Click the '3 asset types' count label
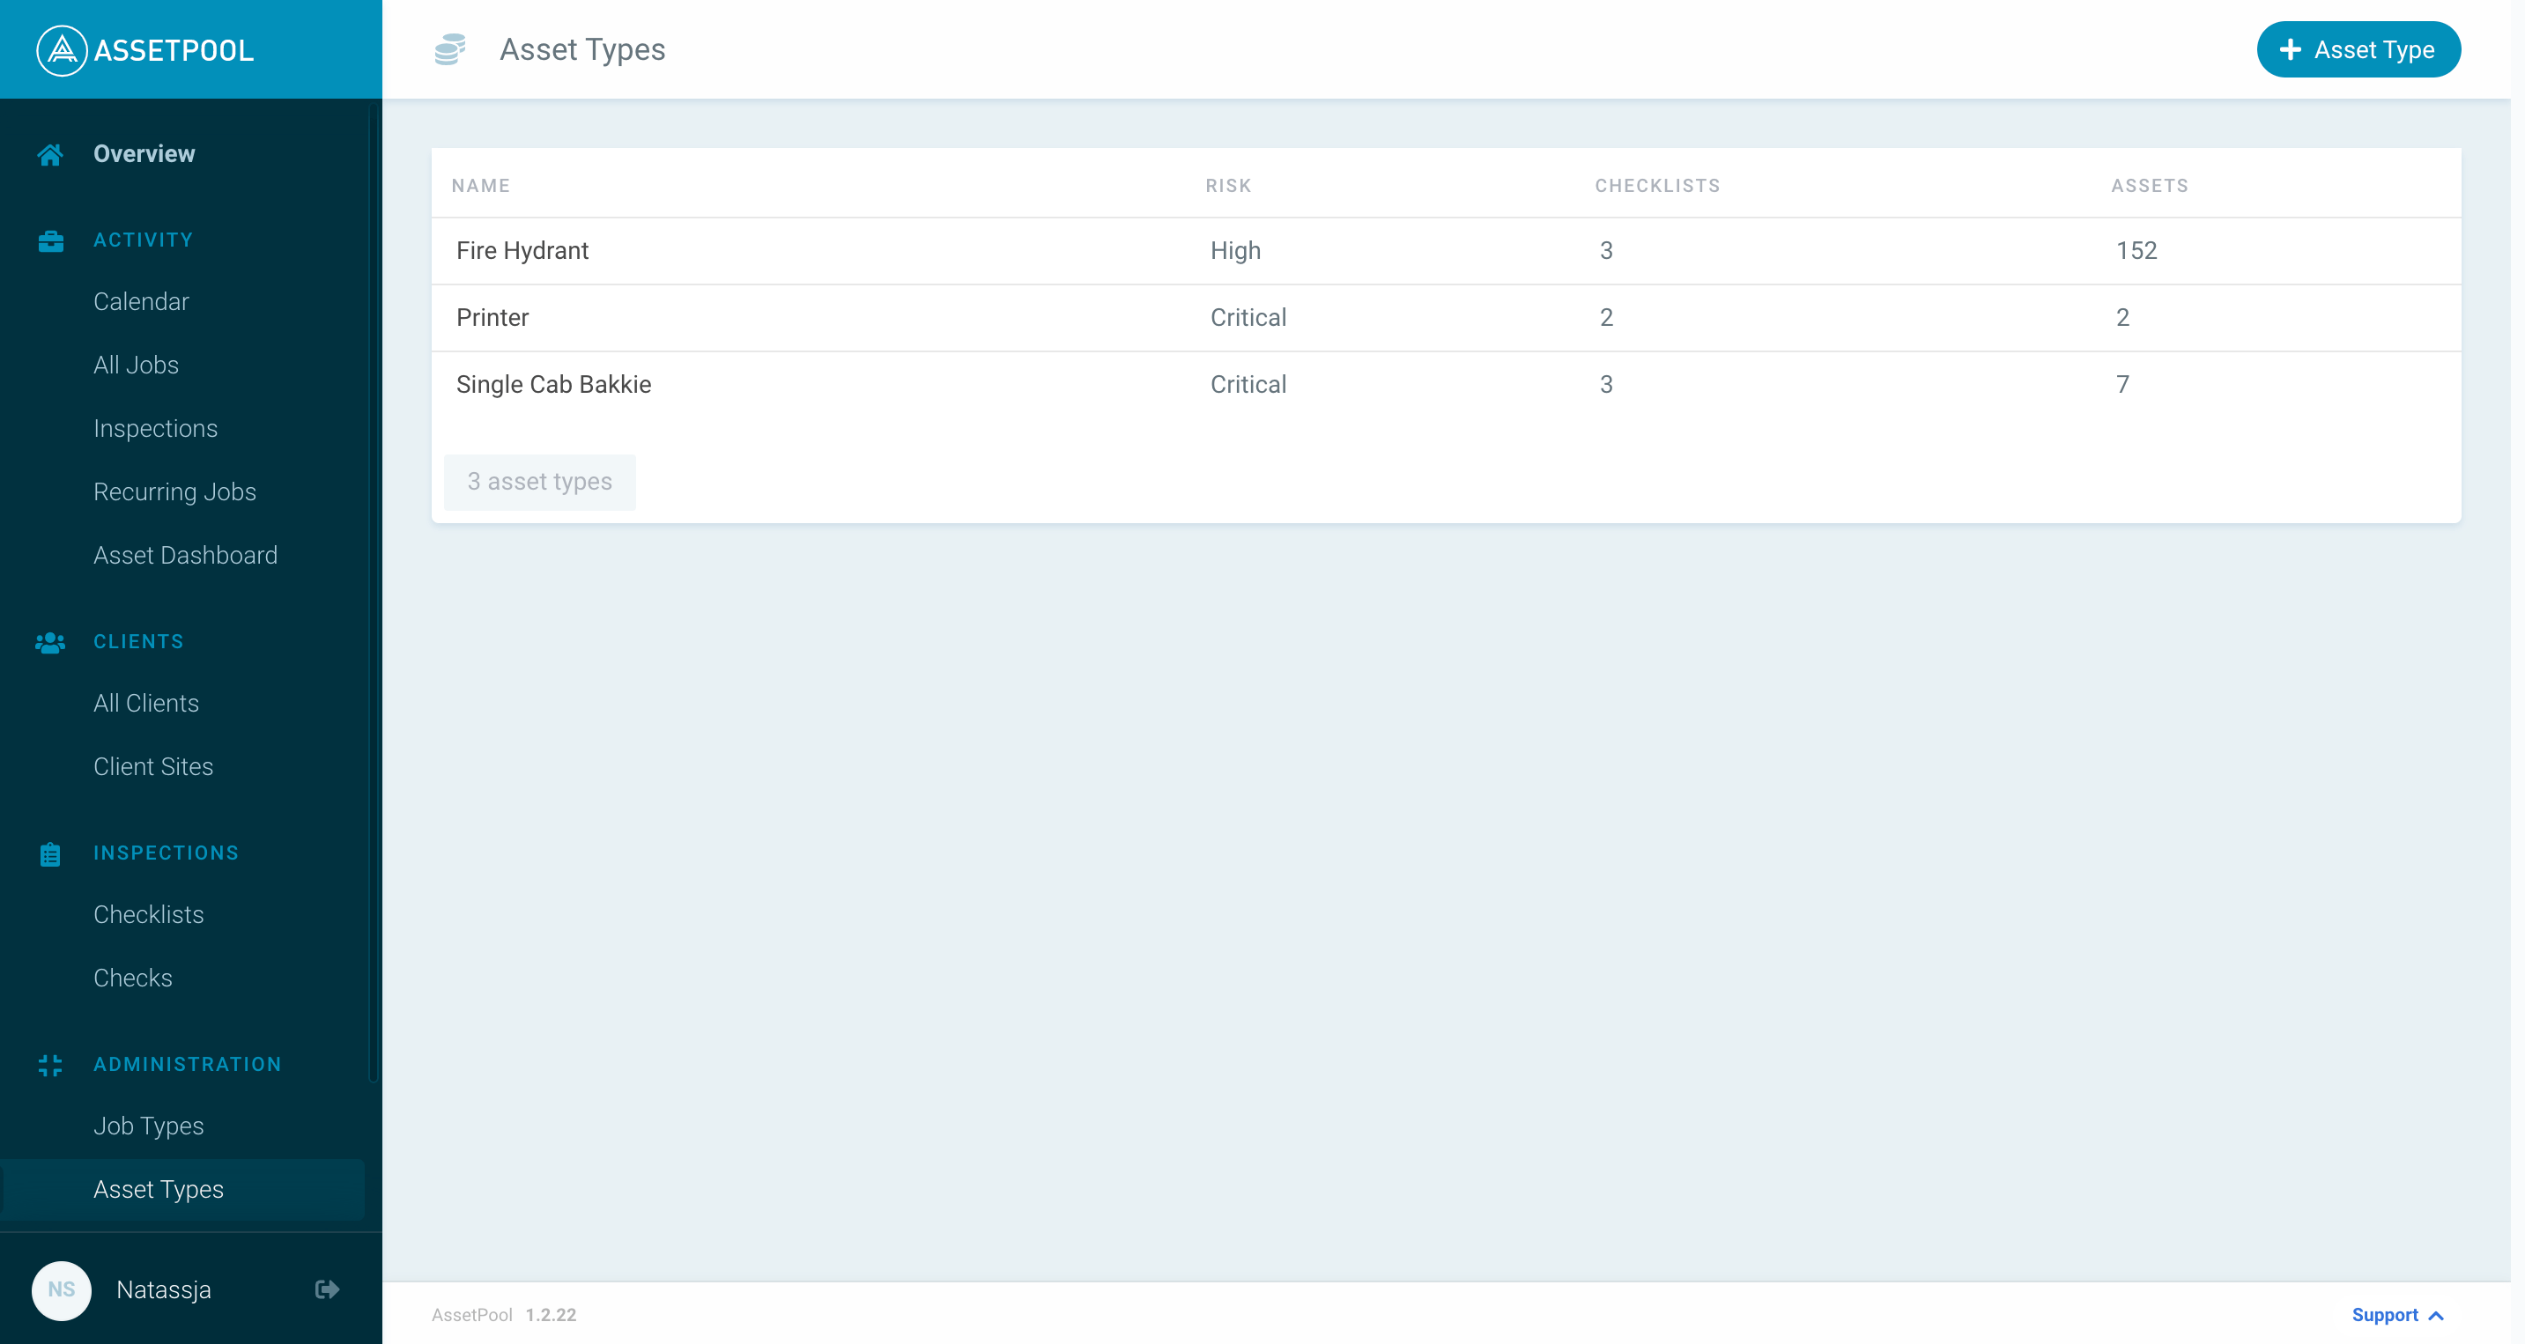2525x1344 pixels. pyautogui.click(x=539, y=482)
